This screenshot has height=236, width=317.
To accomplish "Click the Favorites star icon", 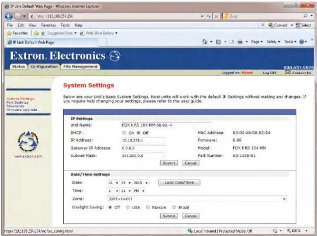I will (9, 33).
